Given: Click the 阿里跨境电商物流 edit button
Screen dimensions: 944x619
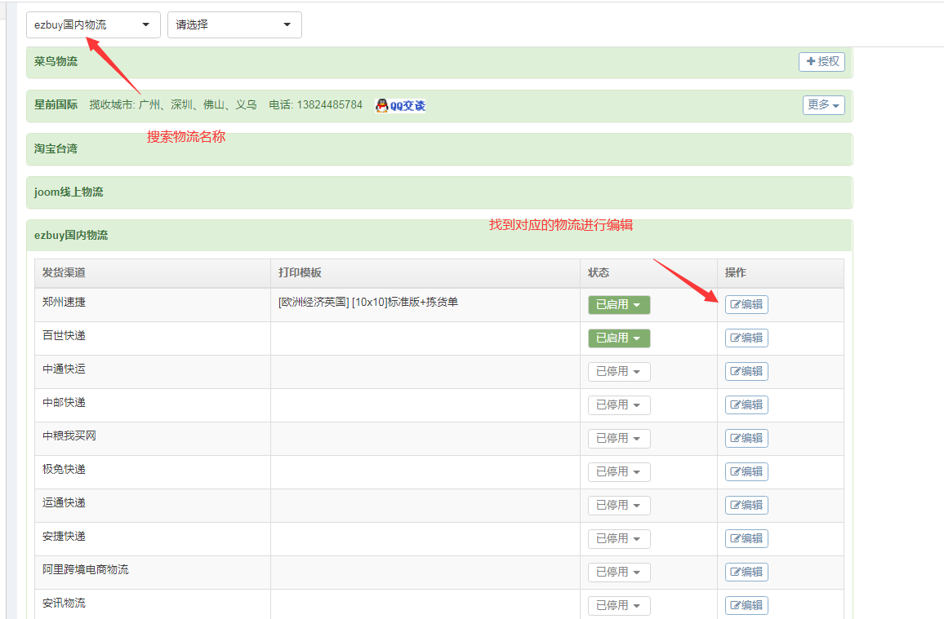Looking at the screenshot, I should point(746,572).
